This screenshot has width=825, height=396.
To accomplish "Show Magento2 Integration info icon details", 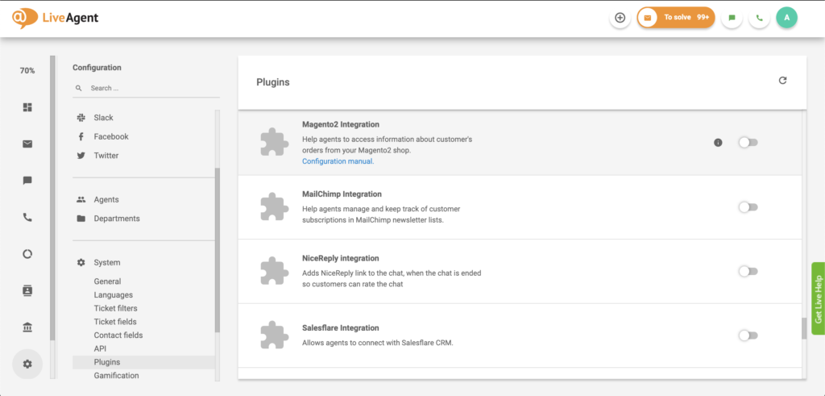I will 718,142.
